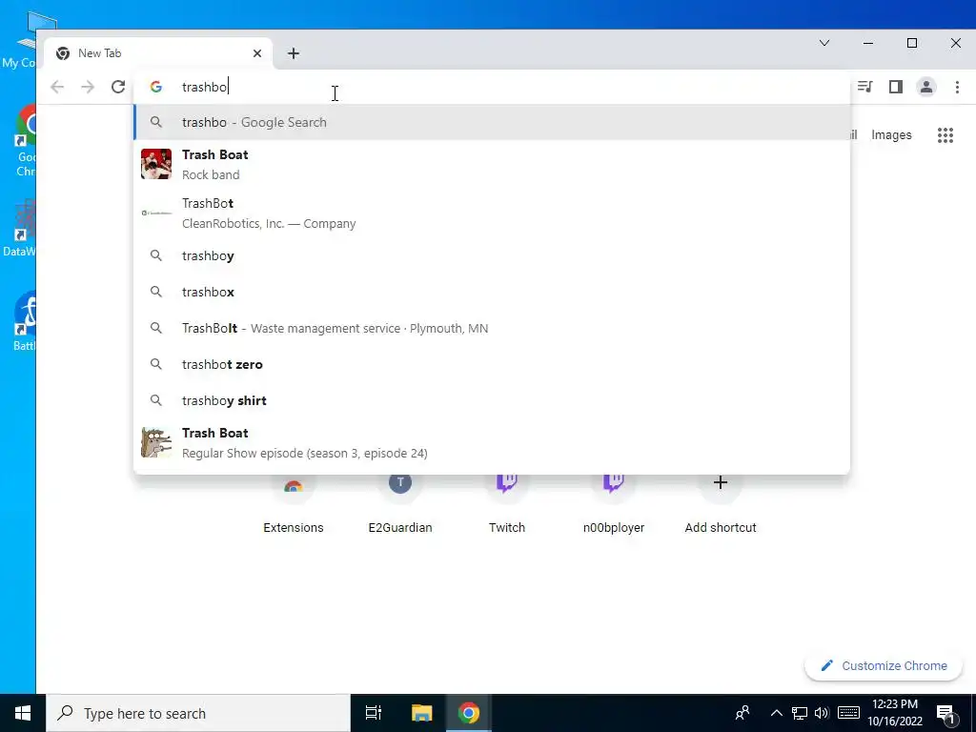Open the touch keyboard tray icon
Viewport: 976px width, 732px height.
point(848,713)
